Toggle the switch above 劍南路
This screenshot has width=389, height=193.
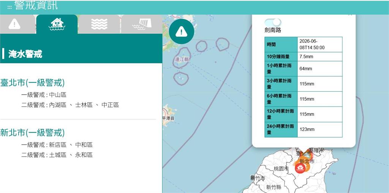click(273, 22)
